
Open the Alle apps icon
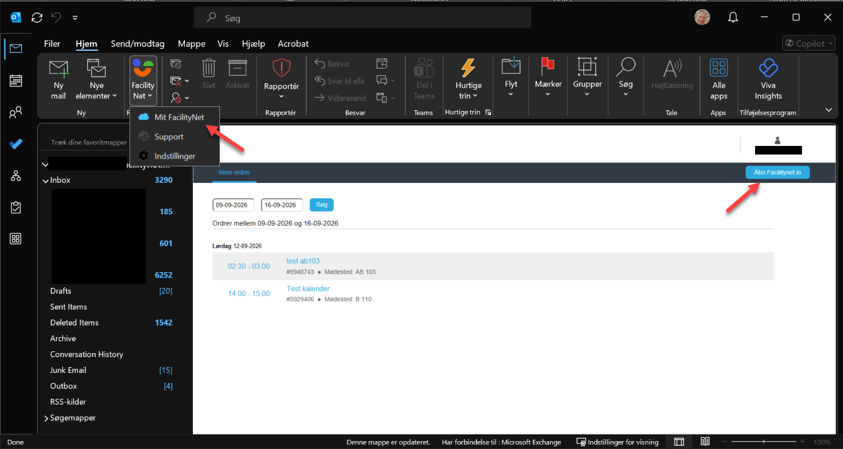point(719,79)
